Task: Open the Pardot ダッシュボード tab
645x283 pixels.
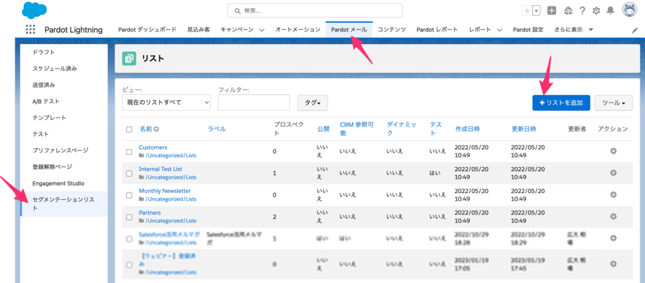Action: tap(147, 30)
